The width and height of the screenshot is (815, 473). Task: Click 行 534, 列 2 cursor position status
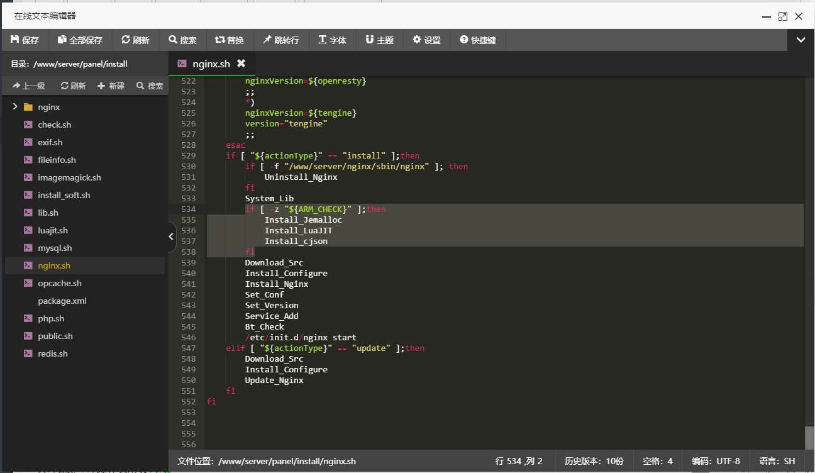tap(519, 461)
